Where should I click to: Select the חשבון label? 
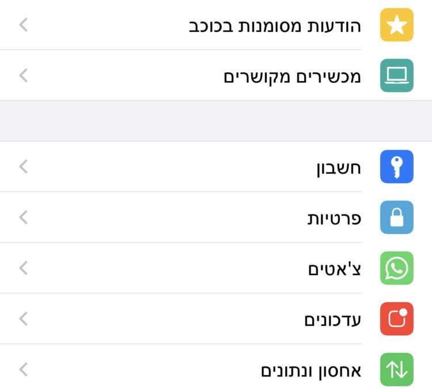(x=339, y=168)
